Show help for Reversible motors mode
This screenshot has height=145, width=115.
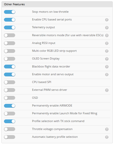coord(107,35)
